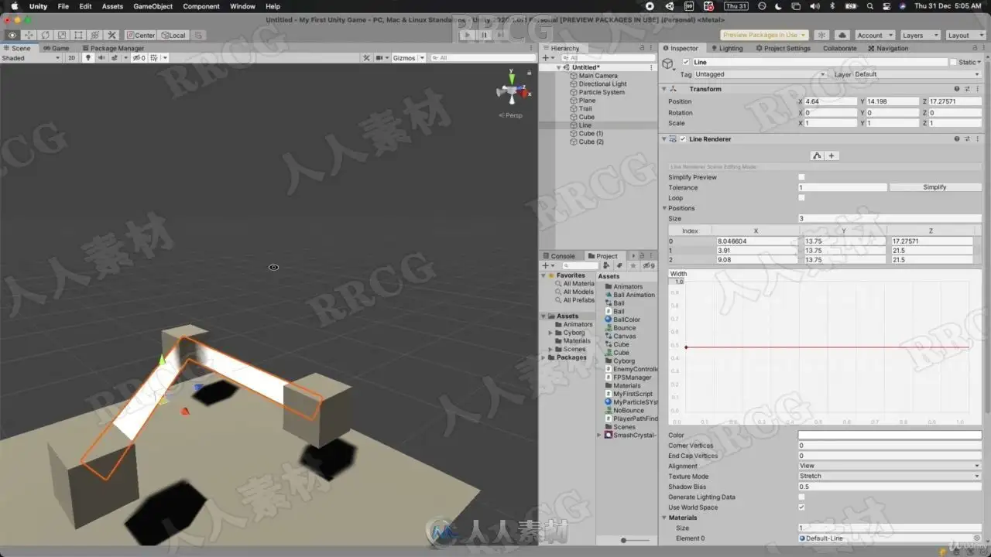Open collab sun-shaped icon in toolbar
Image resolution: width=991 pixels, height=557 pixels.
(821, 35)
